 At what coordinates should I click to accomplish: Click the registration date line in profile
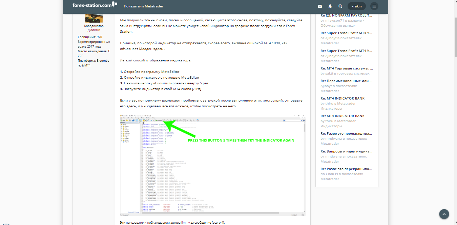click(x=94, y=44)
